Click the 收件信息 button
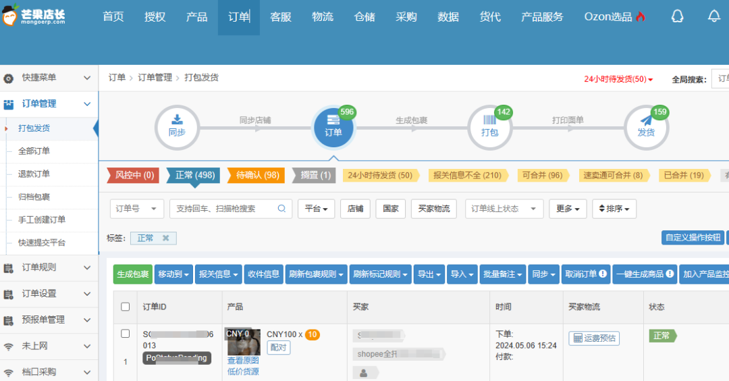This screenshot has width=729, height=381. pyautogui.click(x=264, y=274)
